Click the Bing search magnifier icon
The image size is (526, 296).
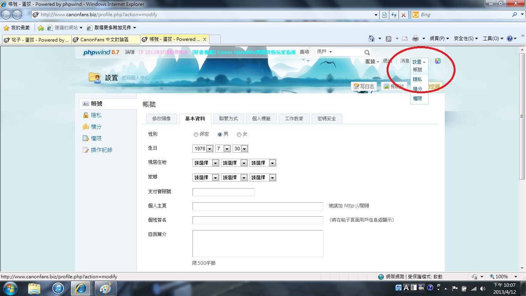point(515,15)
